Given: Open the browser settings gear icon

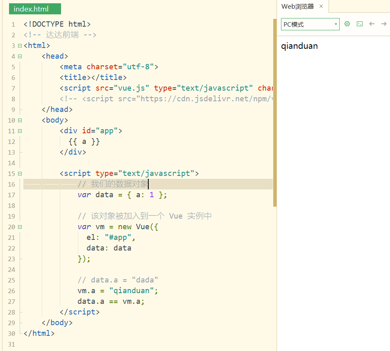Looking at the screenshot, I should (x=347, y=24).
